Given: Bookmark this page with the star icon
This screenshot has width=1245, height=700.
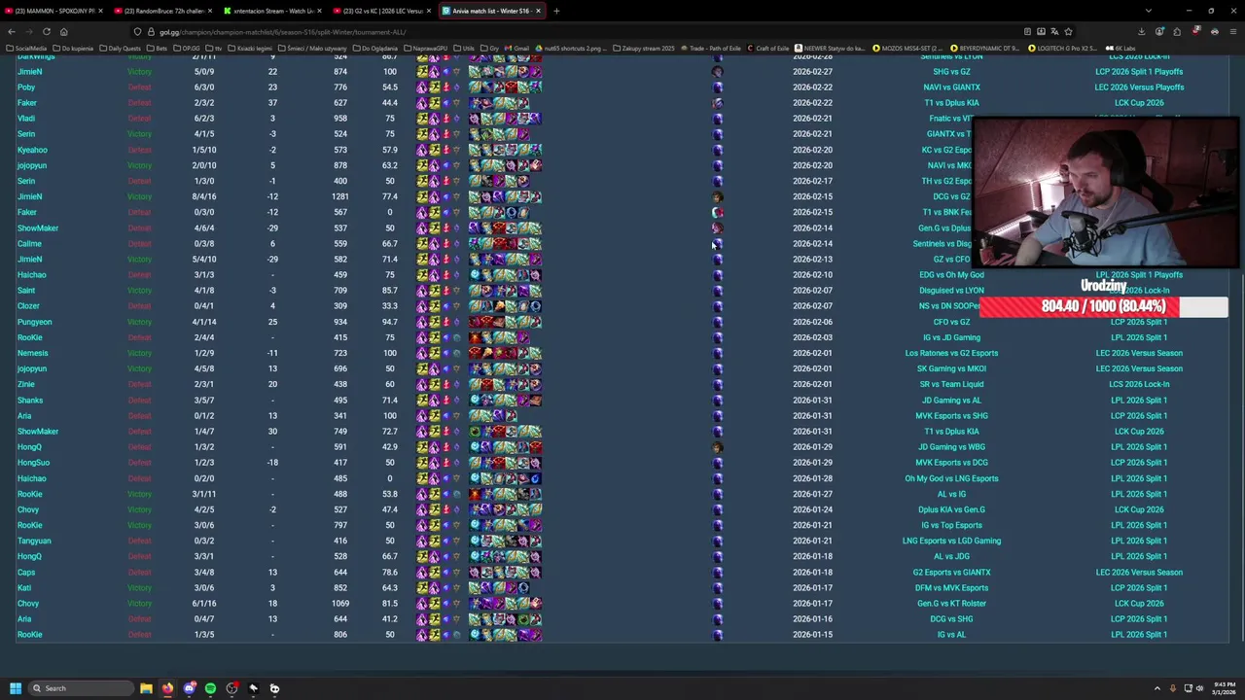Looking at the screenshot, I should pyautogui.click(x=1068, y=32).
